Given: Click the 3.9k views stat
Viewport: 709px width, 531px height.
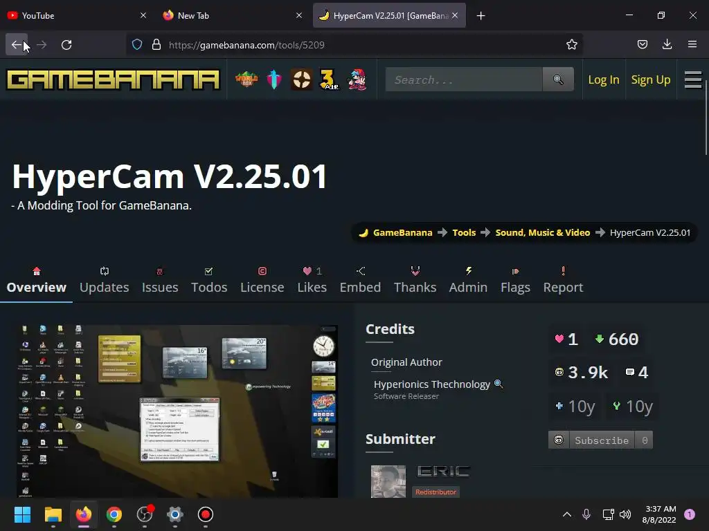Looking at the screenshot, I should [582, 373].
